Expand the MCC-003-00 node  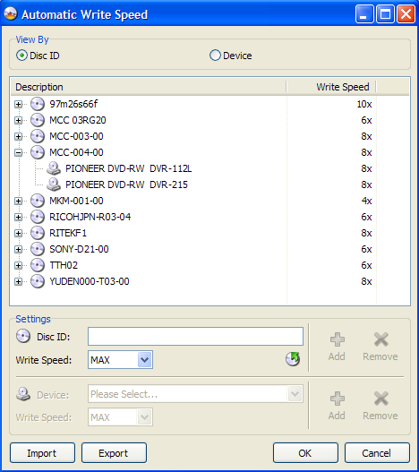point(19,137)
